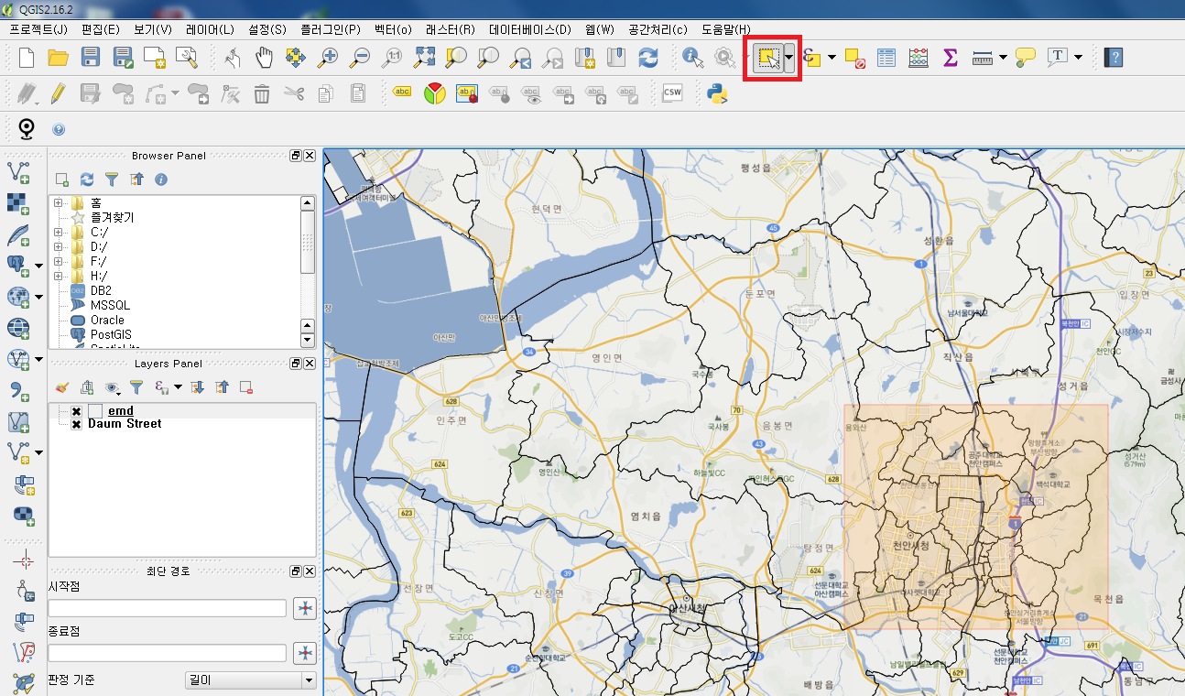Click the map pin geocoding plugin icon
Viewport: 1185px width, 696px height.
point(27,129)
